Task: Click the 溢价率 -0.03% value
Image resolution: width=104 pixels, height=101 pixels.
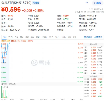Action: 39,26
